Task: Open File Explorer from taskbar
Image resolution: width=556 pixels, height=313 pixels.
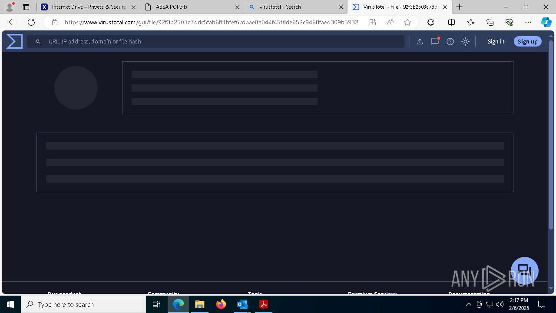Action: click(x=200, y=304)
